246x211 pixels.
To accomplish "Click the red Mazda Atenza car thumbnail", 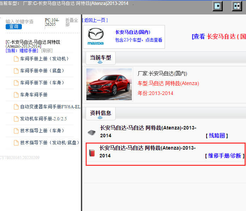I will pos(109,84).
